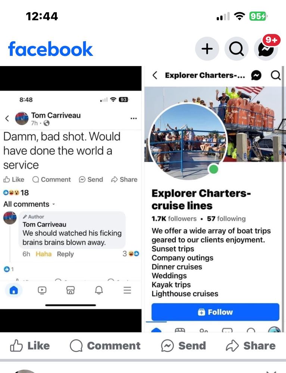Open Messenger icon with 9+ badge
The width and height of the screenshot is (286, 373).
coord(266,49)
